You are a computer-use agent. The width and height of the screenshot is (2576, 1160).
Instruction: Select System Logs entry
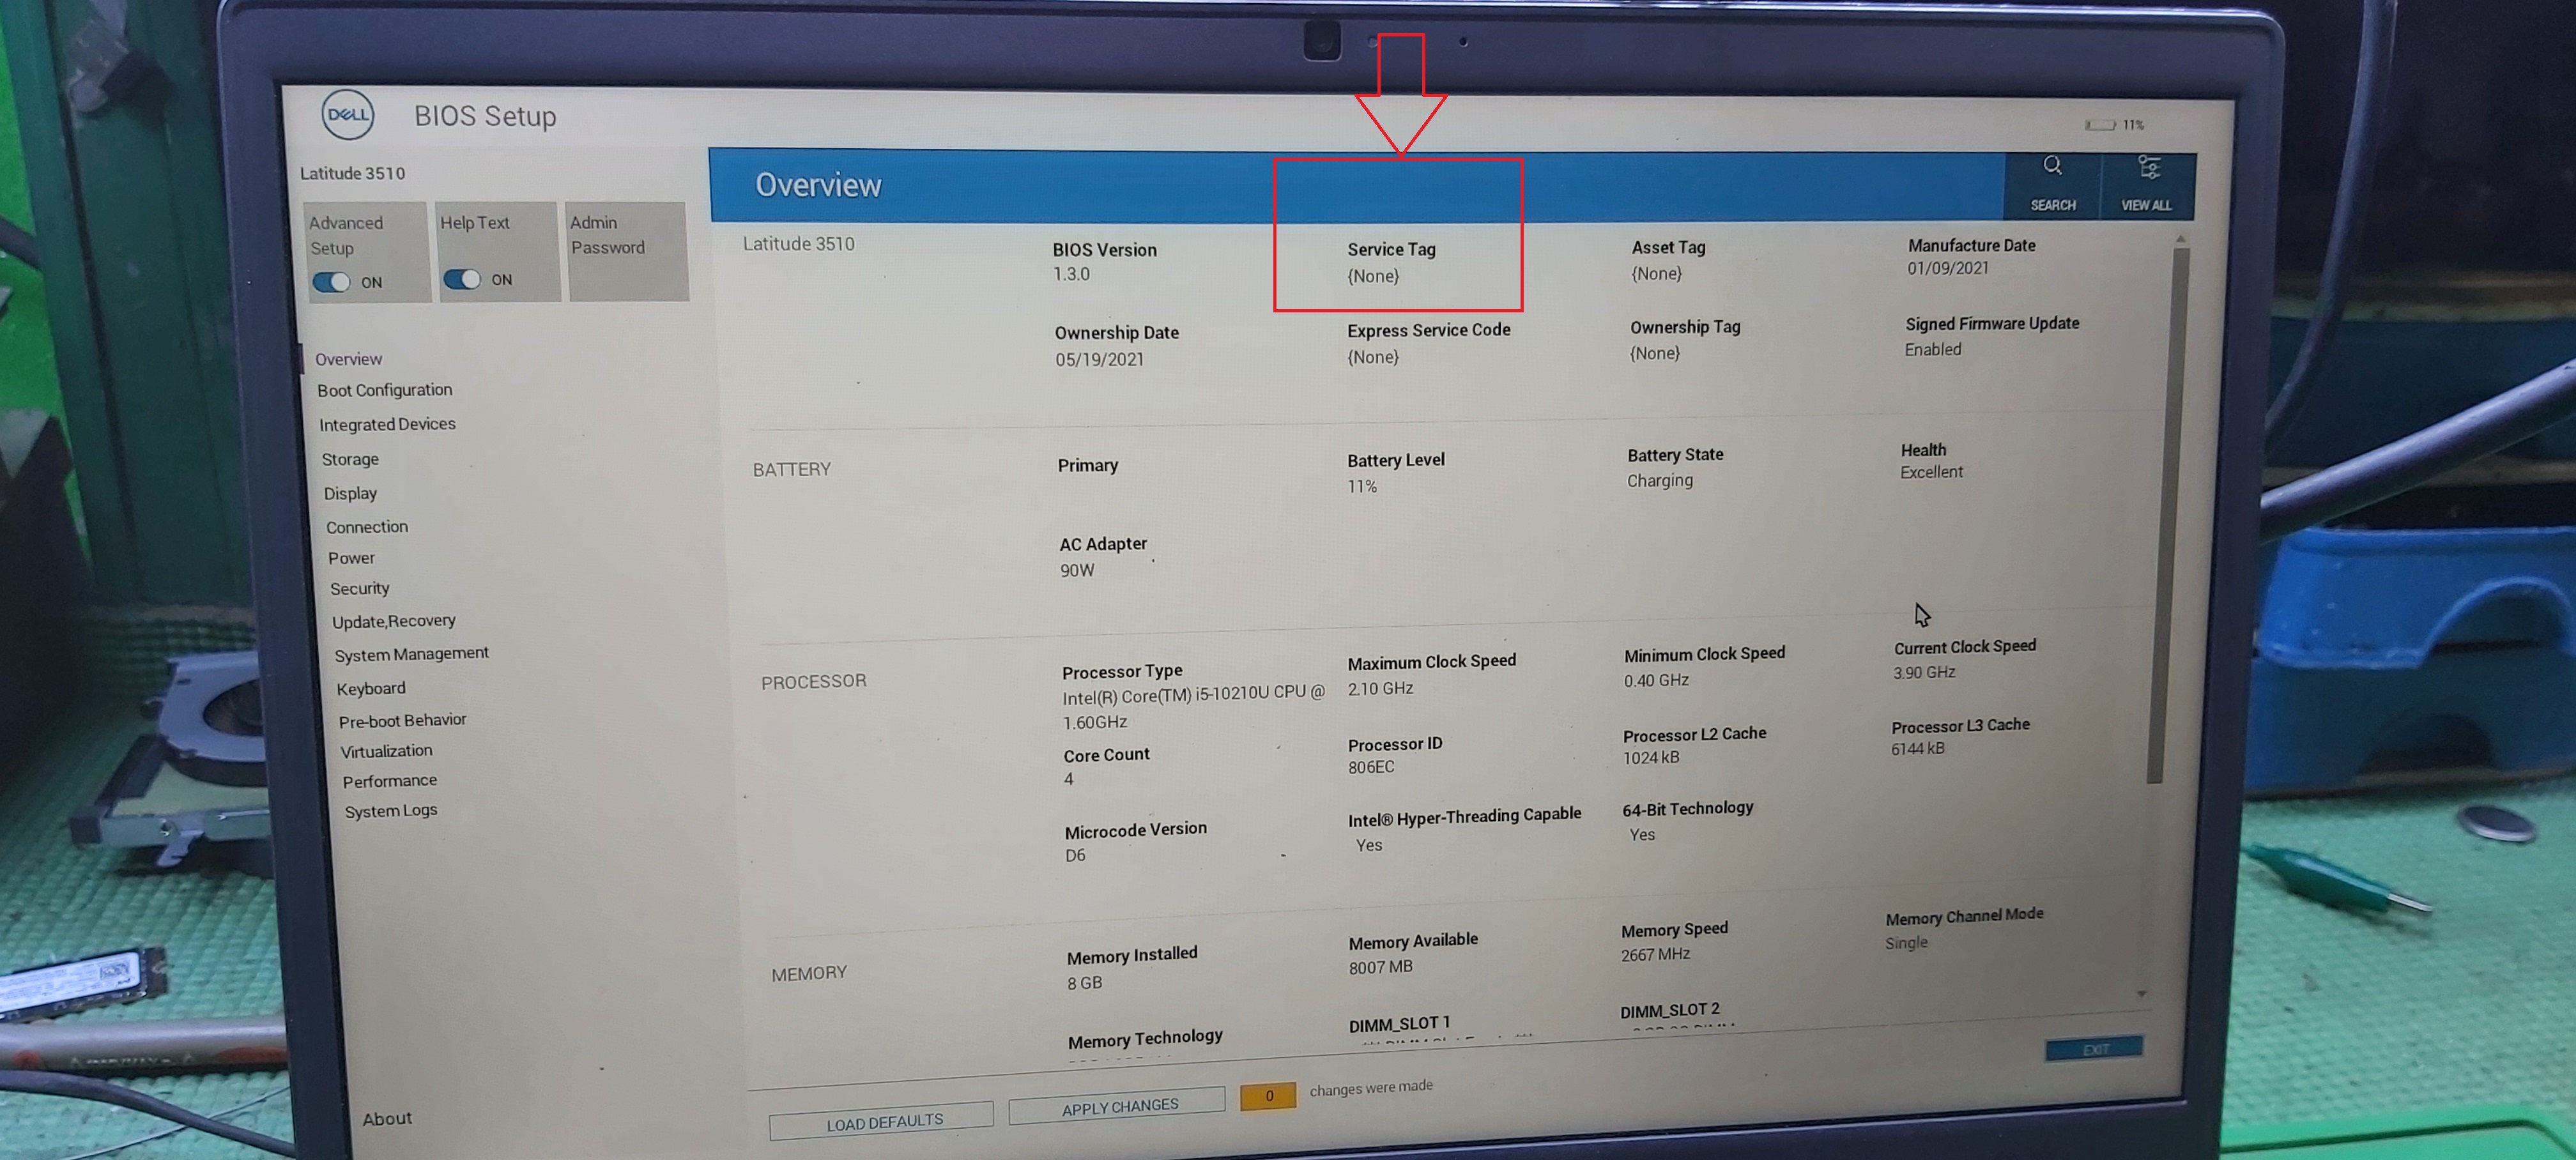tap(391, 811)
